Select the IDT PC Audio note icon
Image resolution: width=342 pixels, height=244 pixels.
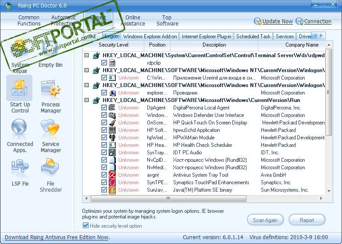(x=112, y=153)
